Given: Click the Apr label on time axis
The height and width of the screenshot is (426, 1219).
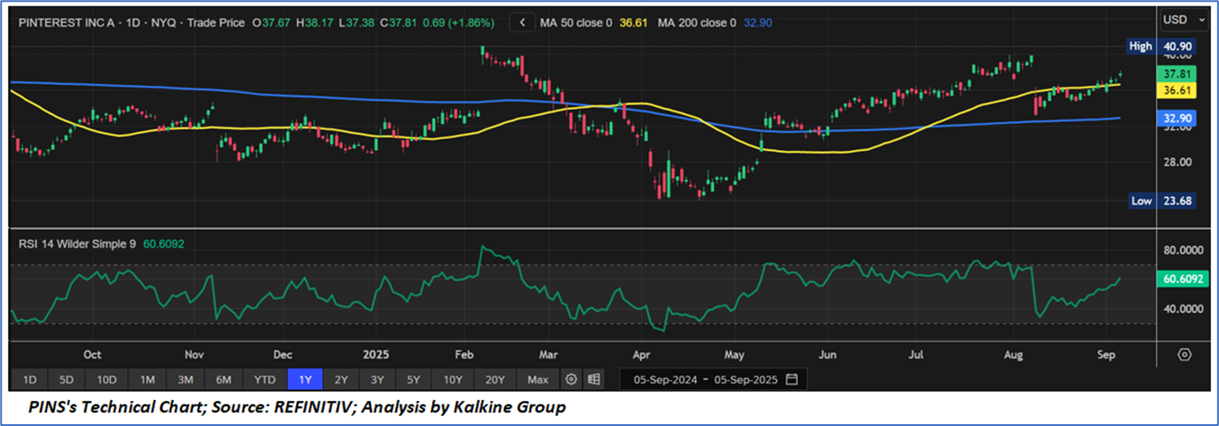Looking at the screenshot, I should click(641, 354).
